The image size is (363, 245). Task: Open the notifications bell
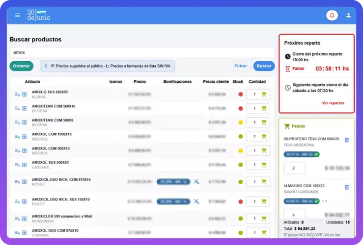pos(332,15)
